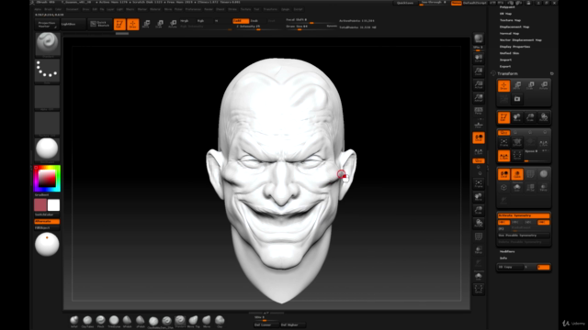The height and width of the screenshot is (330, 588).
Task: Toggle the Floor grid
Action: coord(479,125)
